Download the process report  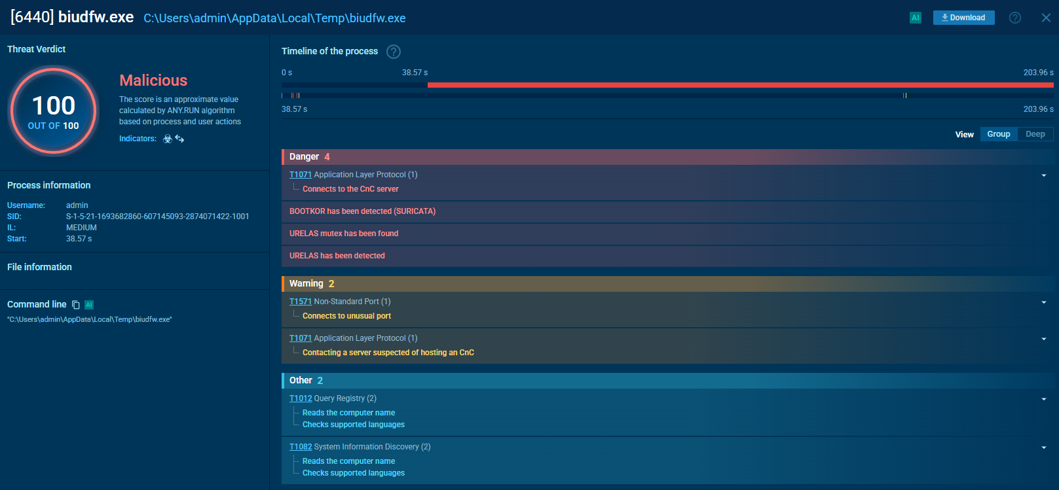click(963, 18)
